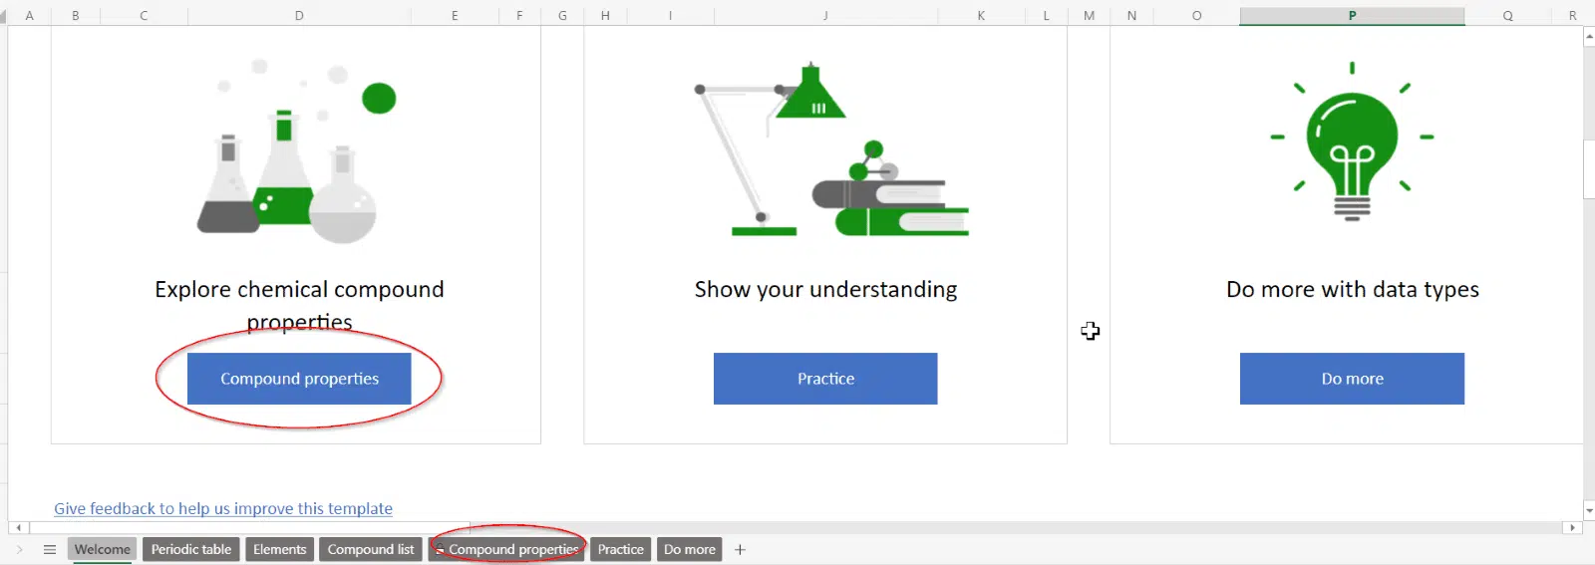This screenshot has width=1595, height=565.
Task: Select column C header
Action: pos(144,15)
